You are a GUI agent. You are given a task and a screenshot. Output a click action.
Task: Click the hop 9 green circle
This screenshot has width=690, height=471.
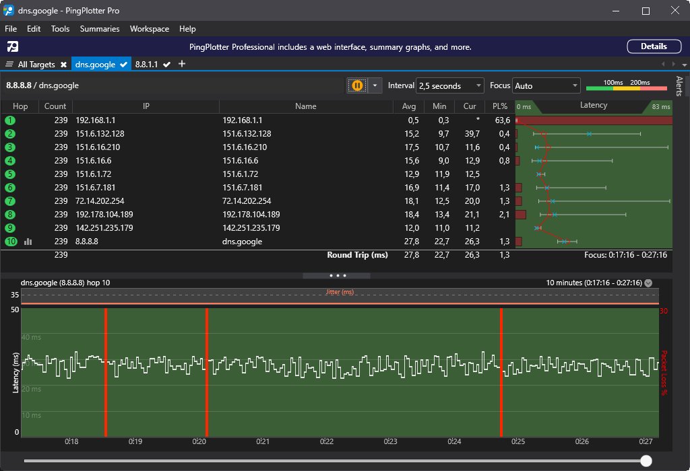pyautogui.click(x=10, y=228)
